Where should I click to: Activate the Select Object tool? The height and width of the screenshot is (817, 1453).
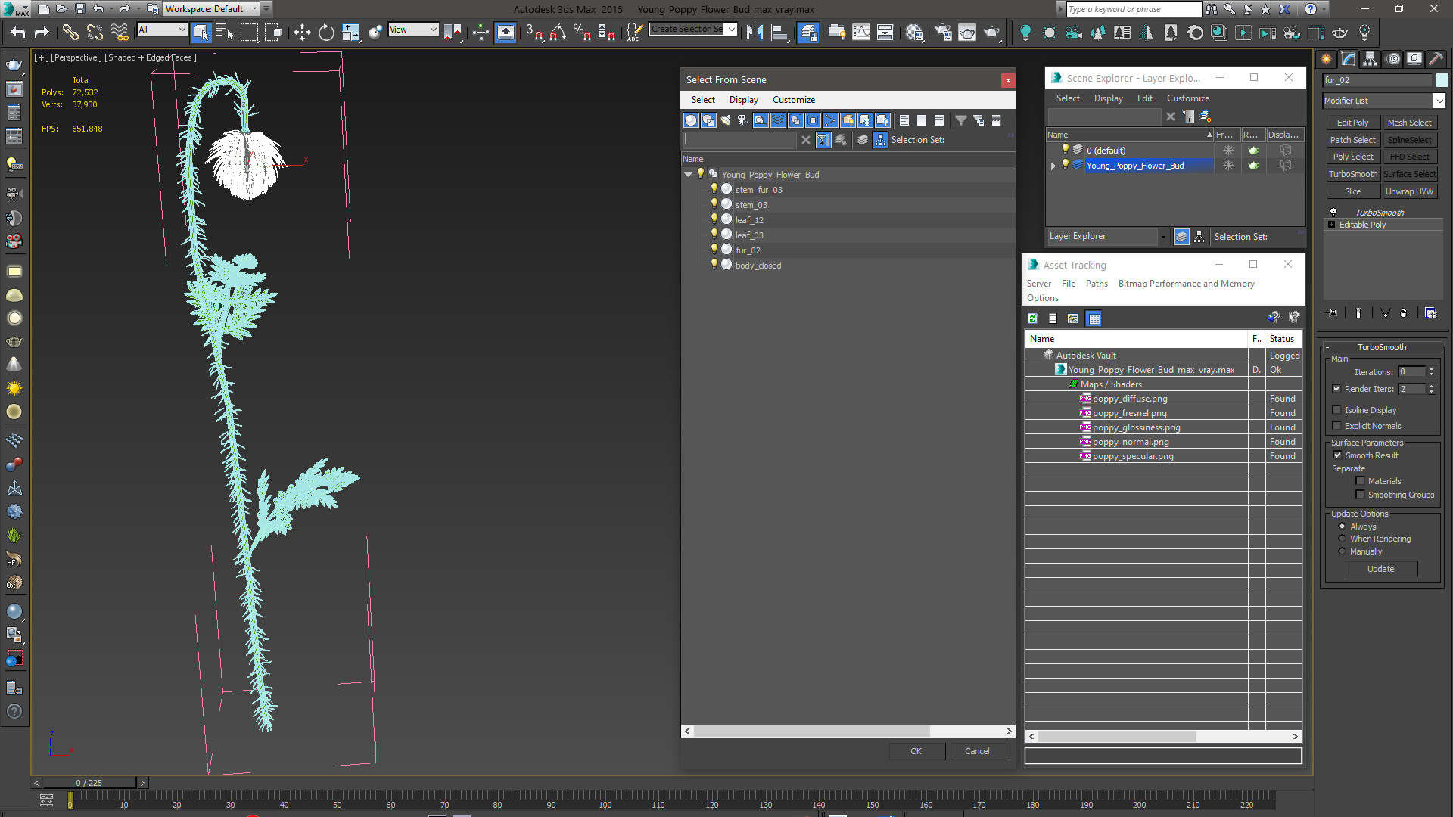pyautogui.click(x=201, y=32)
